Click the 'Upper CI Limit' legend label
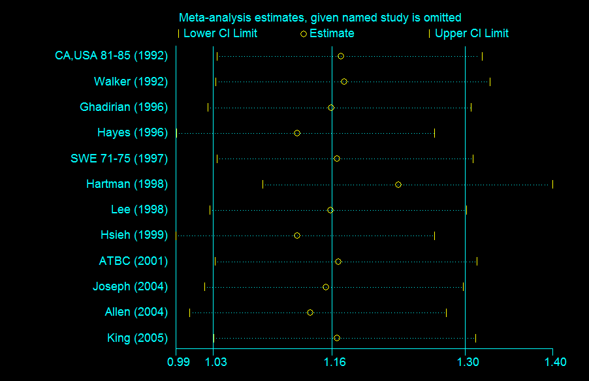Screen dimensions: 589x381 (471, 33)
